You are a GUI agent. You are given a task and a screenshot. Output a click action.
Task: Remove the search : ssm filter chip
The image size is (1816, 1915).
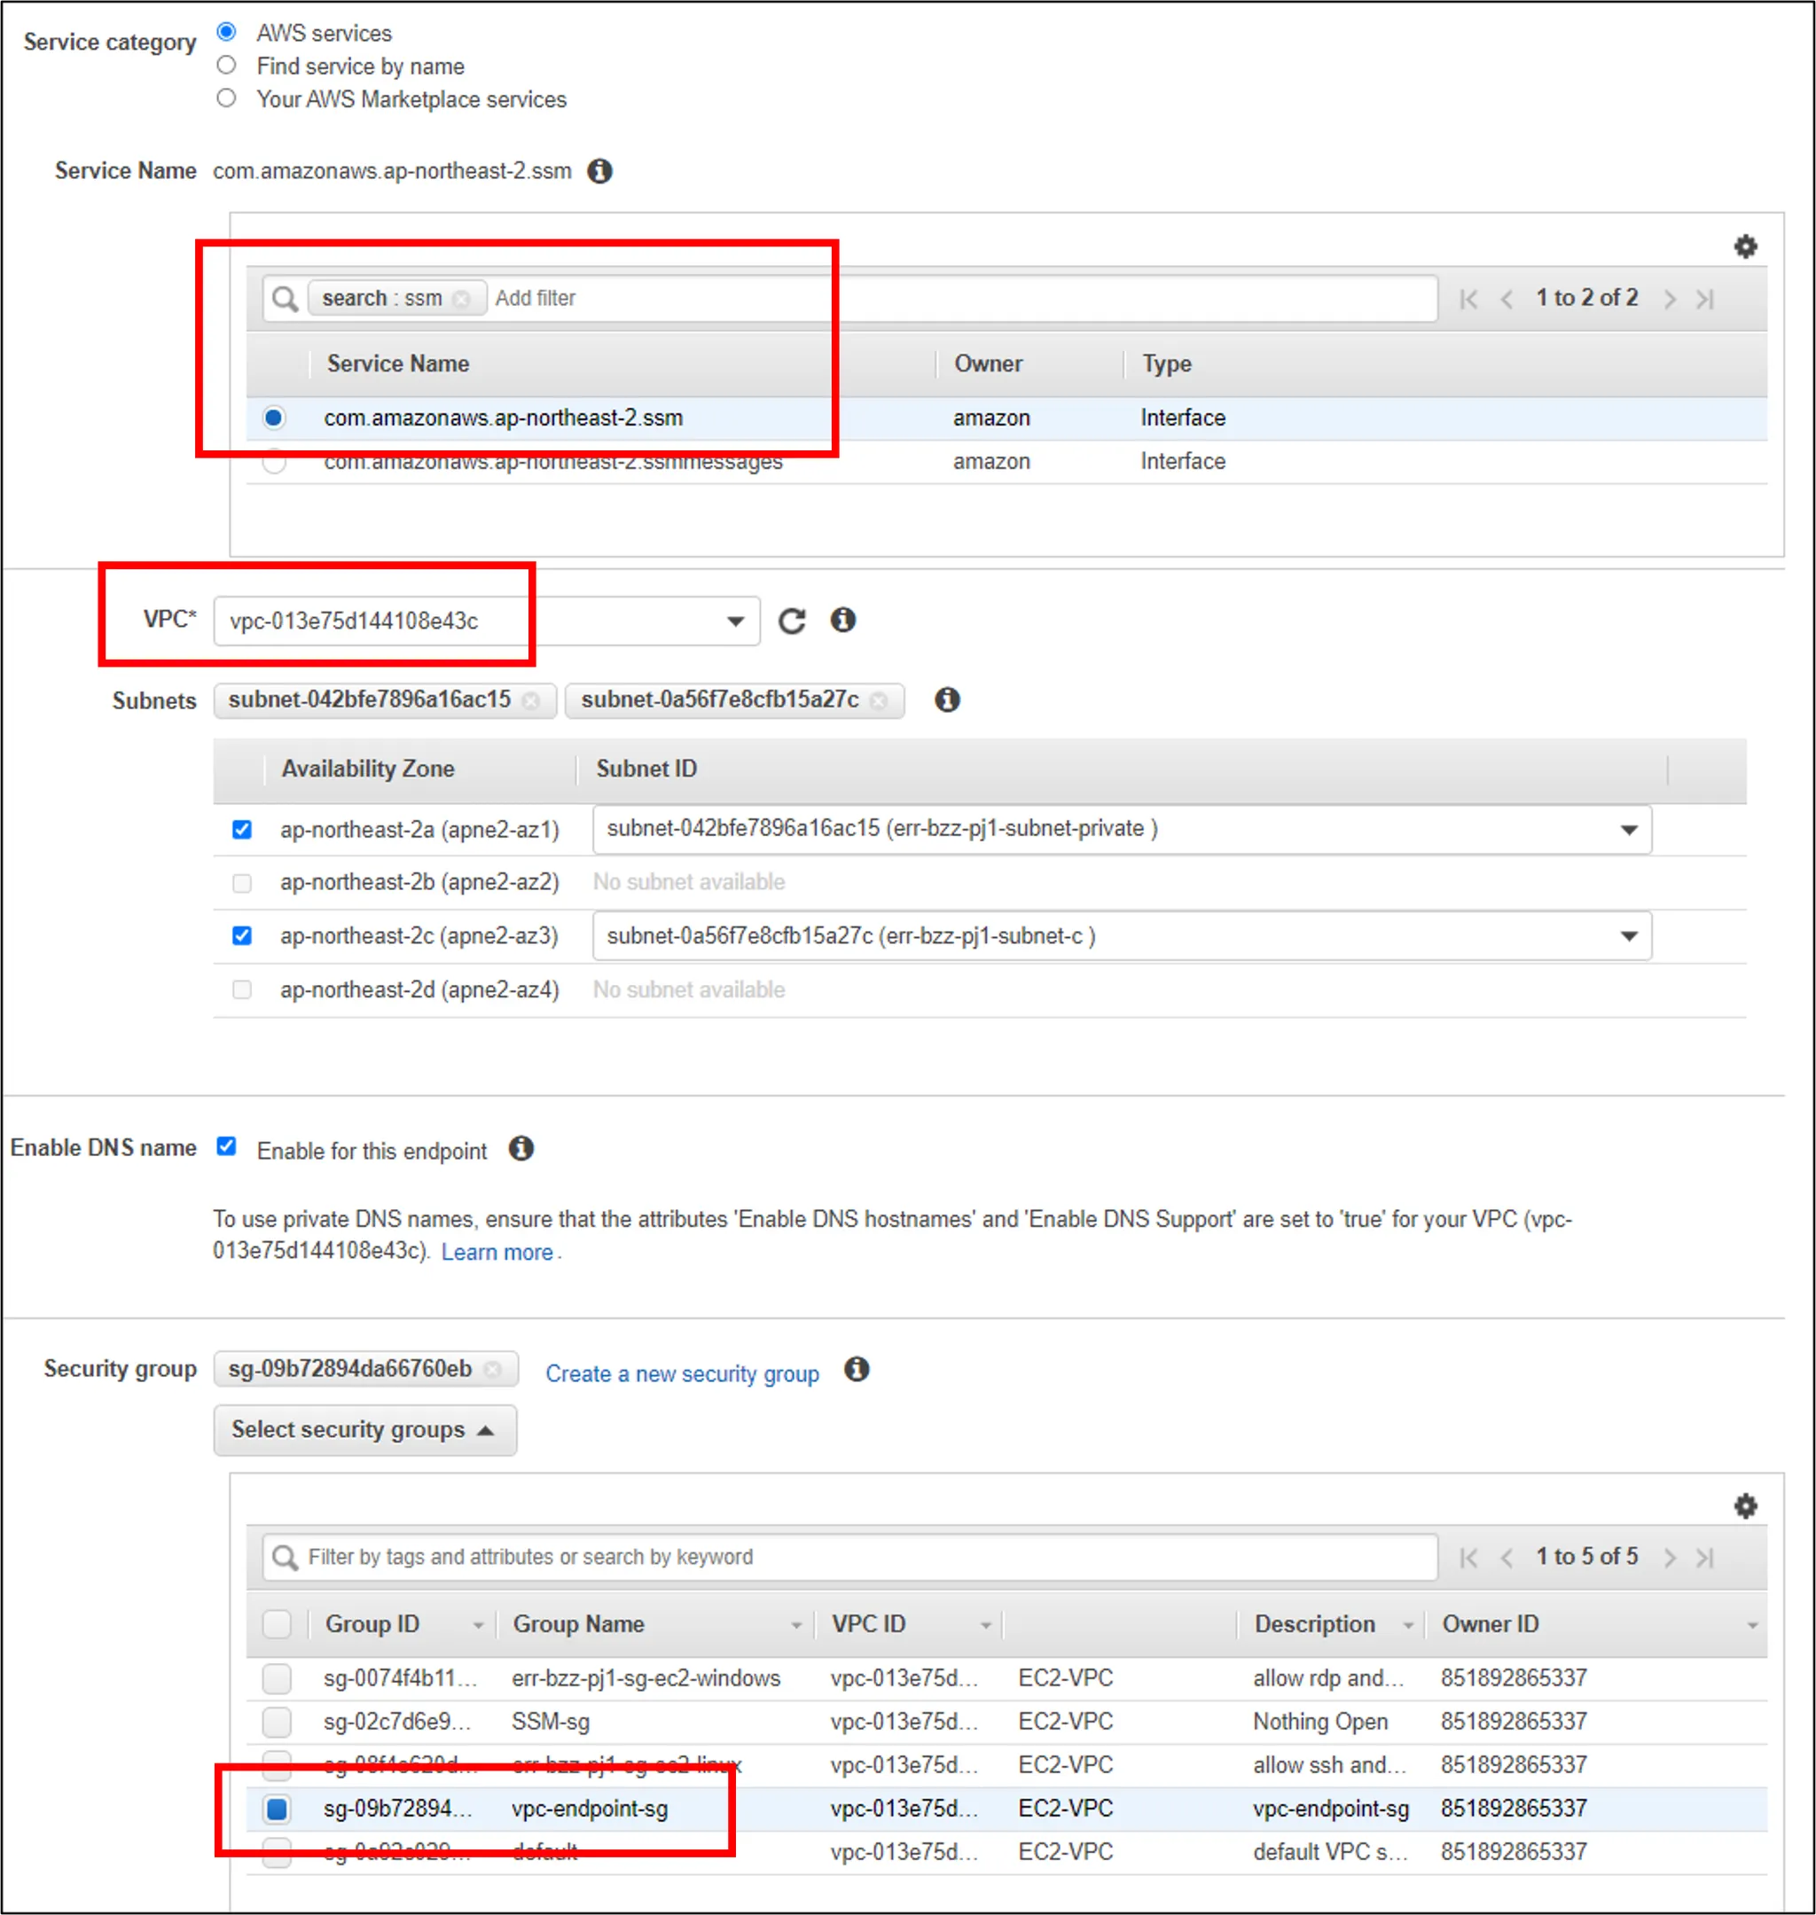pyautogui.click(x=462, y=299)
